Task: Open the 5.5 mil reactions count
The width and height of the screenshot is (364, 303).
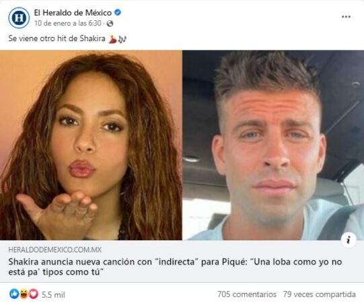Action: click(x=53, y=295)
